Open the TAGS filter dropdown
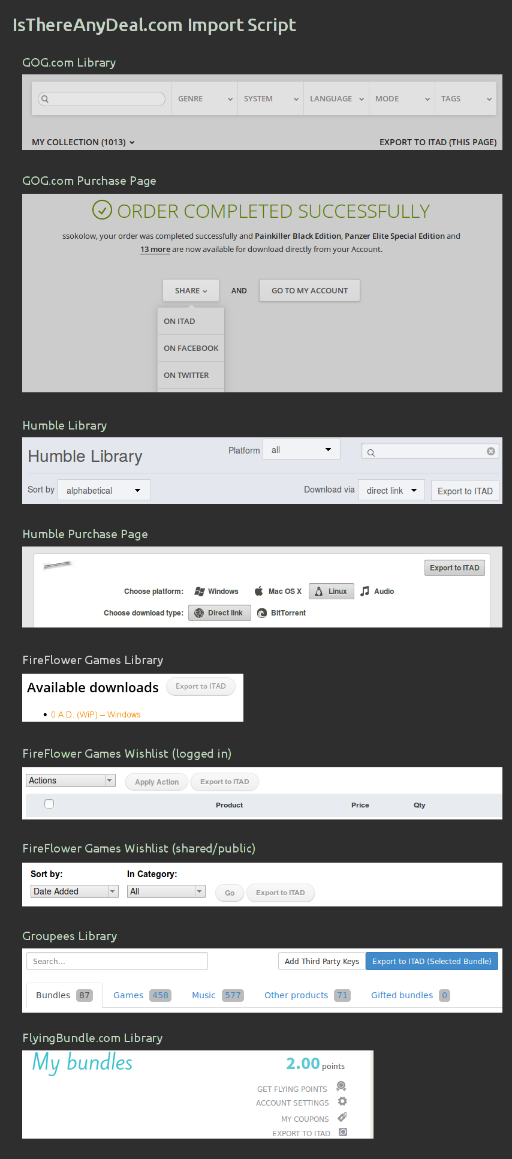This screenshot has width=512, height=1159. (x=466, y=99)
